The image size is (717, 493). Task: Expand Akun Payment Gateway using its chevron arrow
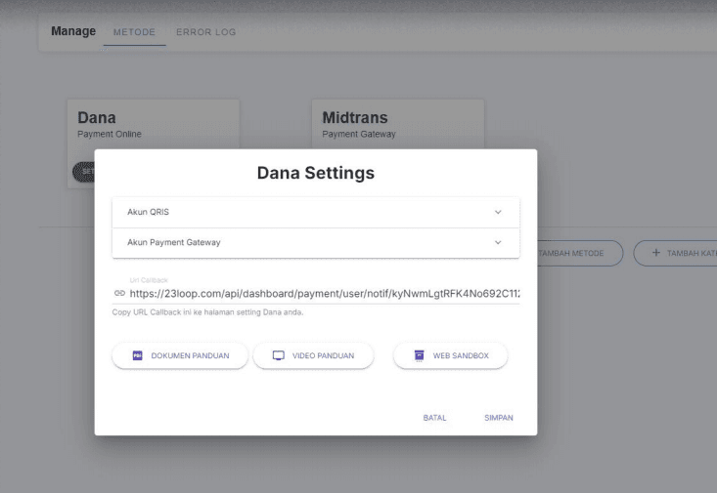tap(498, 243)
